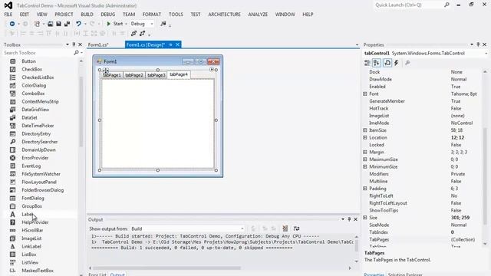The height and width of the screenshot is (276, 491).
Task: Click the Search Toolbox field
Action: [38, 53]
